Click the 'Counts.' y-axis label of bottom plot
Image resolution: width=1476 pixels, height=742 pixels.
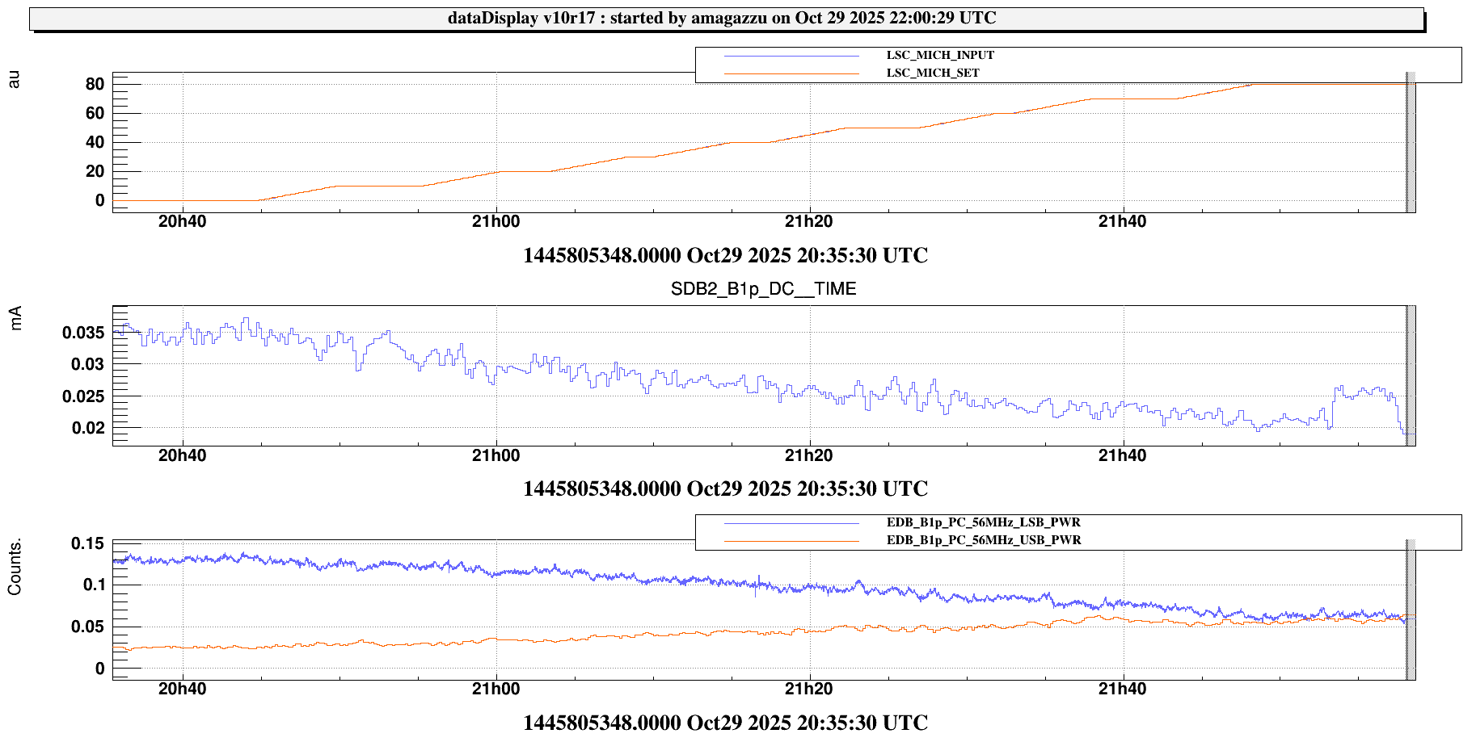pos(15,568)
